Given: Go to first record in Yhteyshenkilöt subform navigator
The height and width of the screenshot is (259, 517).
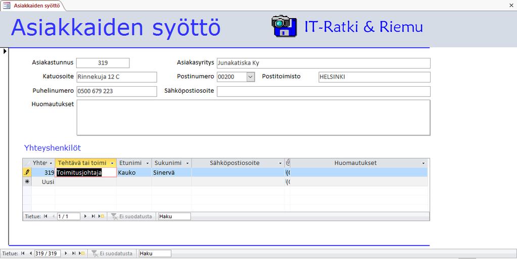Looking at the screenshot, I should [x=45, y=216].
